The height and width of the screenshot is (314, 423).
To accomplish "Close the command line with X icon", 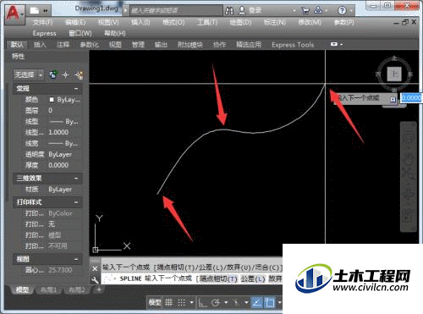I will point(95,268).
